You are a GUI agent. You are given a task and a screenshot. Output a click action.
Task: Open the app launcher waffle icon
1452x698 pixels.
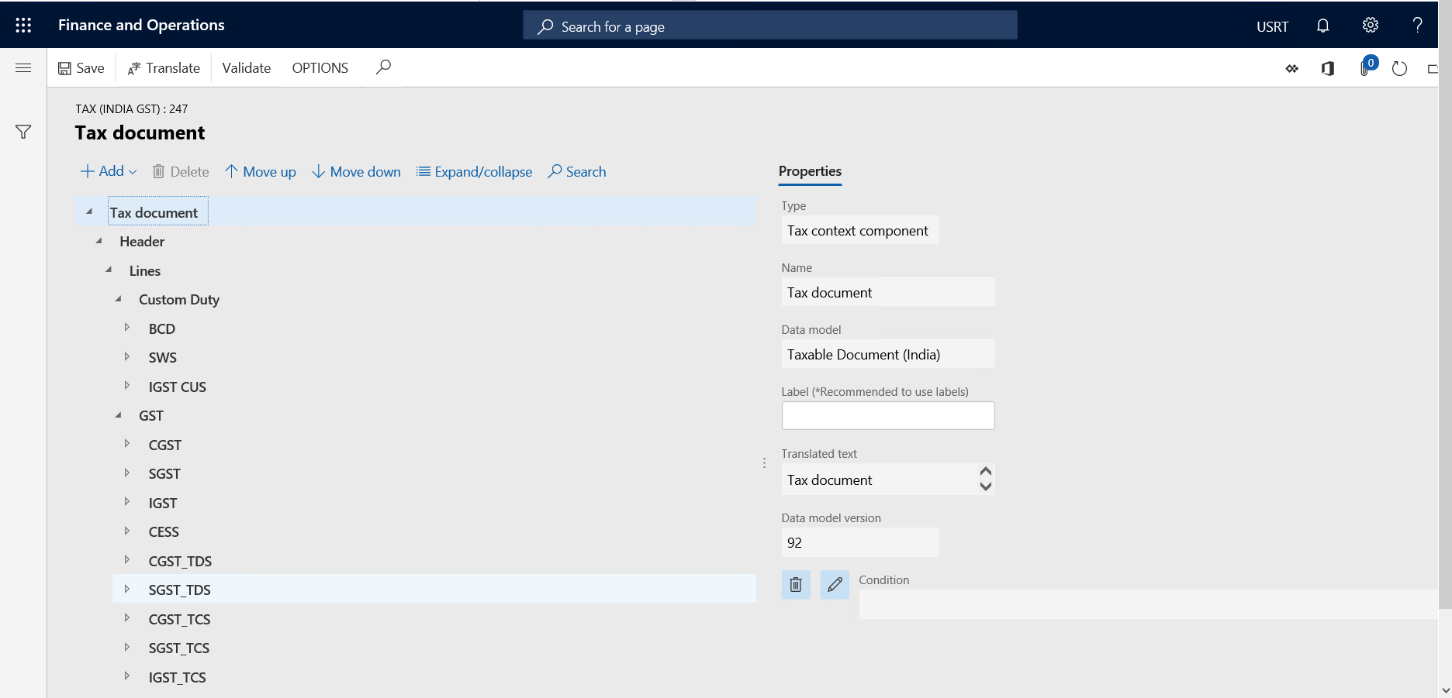click(x=23, y=26)
